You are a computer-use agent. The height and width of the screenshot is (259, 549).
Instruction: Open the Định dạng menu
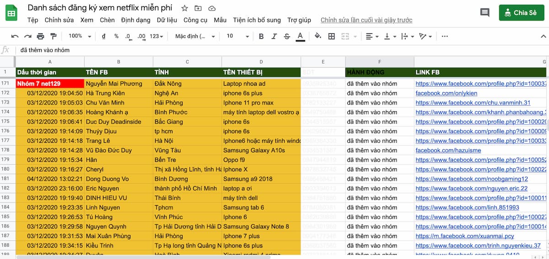pos(136,20)
